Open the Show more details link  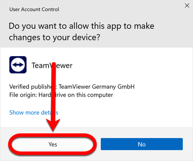click(x=34, y=113)
